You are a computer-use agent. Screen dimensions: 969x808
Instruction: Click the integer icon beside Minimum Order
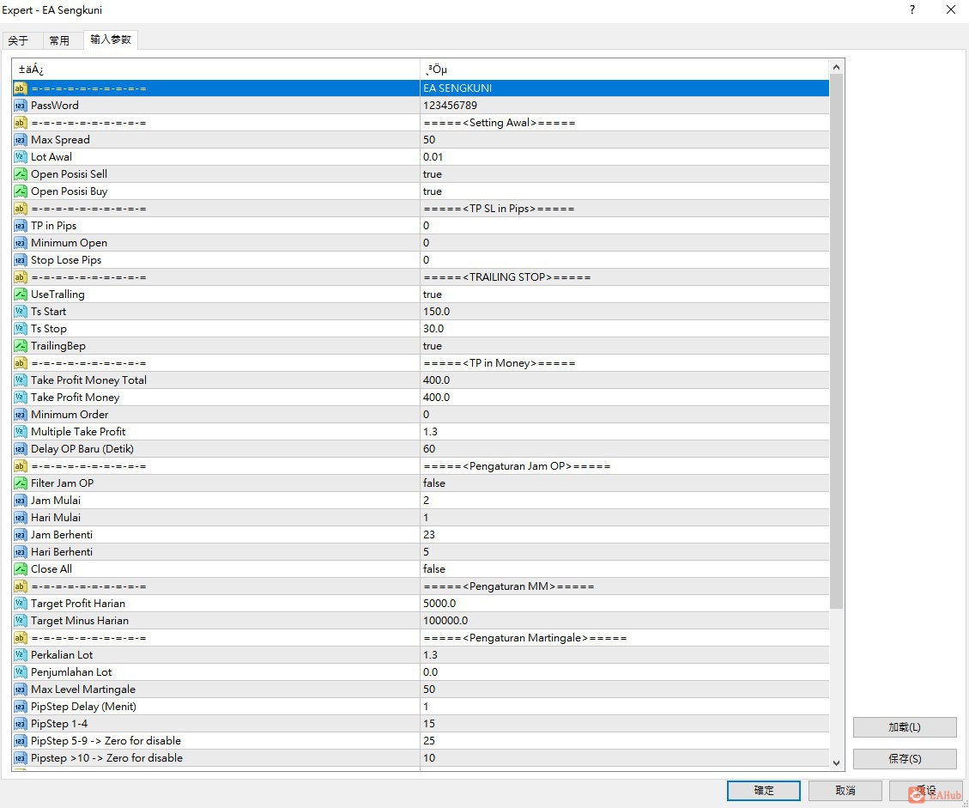coord(21,415)
